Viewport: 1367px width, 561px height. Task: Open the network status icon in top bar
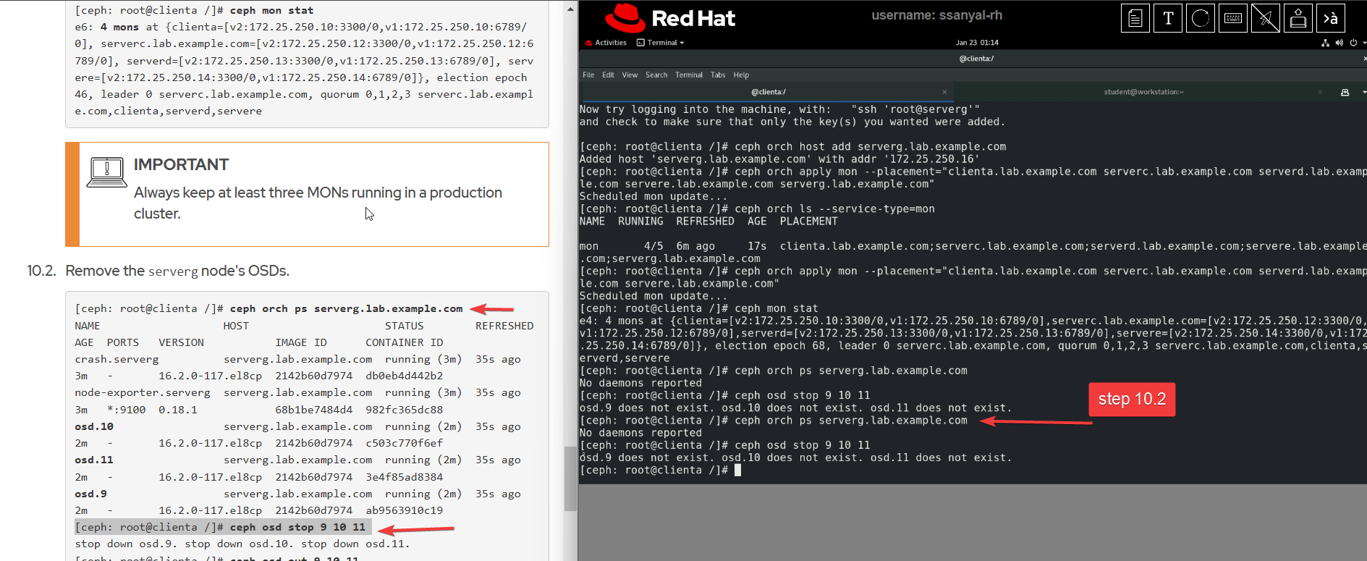click(x=1326, y=43)
